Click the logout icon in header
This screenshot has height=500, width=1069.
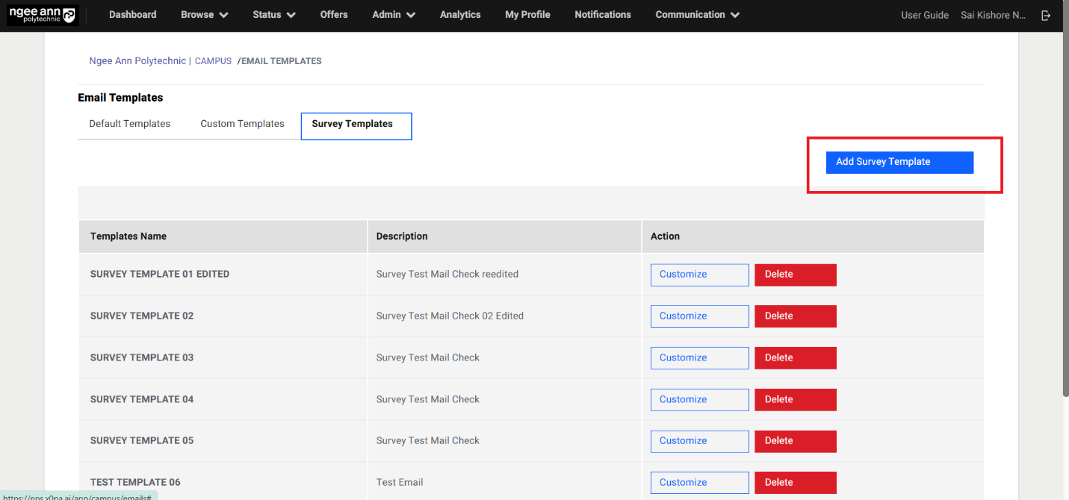point(1046,15)
